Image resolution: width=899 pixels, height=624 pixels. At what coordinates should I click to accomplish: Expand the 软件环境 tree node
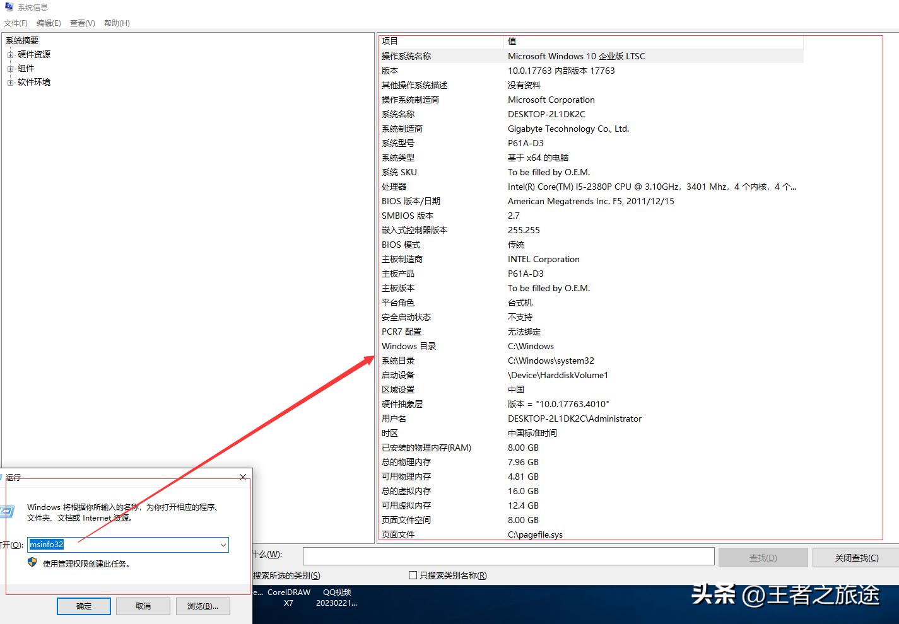(x=11, y=82)
